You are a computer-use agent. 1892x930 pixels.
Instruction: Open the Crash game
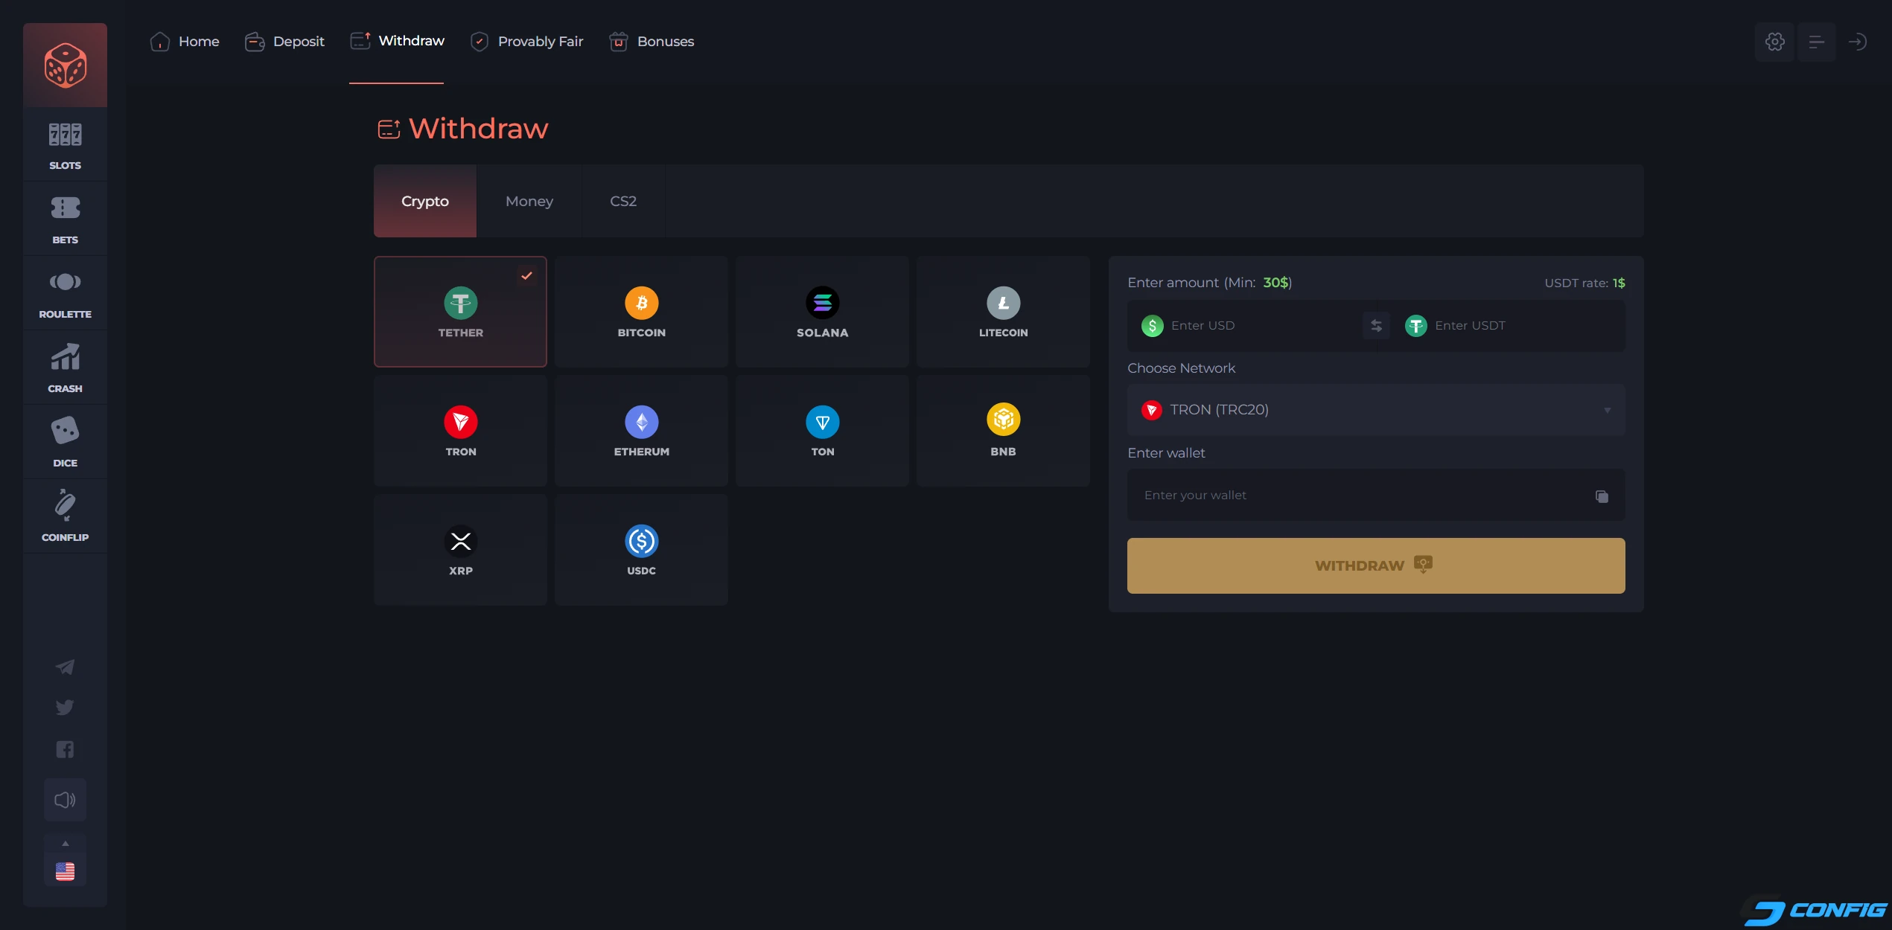[x=65, y=366]
